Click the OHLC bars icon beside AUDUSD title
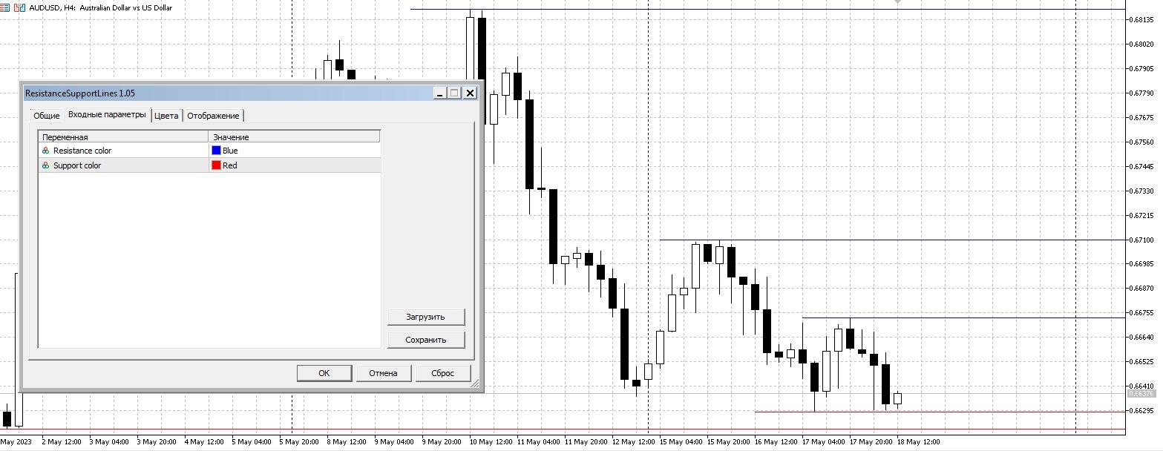Screen dimensions: 1163x451 [x=18, y=7]
